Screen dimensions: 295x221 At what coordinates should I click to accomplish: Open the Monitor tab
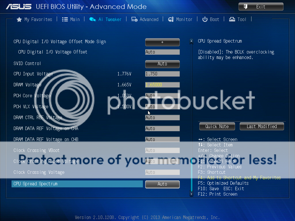click(184, 20)
